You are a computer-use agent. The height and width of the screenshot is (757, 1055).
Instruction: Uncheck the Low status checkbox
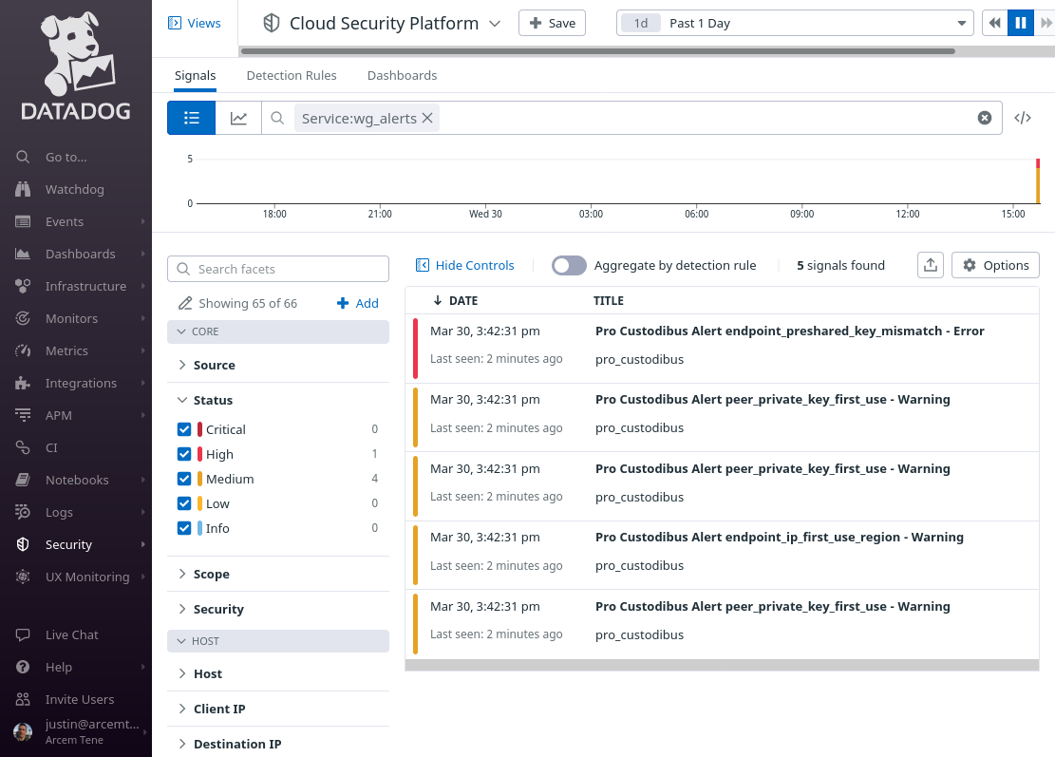pyautogui.click(x=184, y=503)
